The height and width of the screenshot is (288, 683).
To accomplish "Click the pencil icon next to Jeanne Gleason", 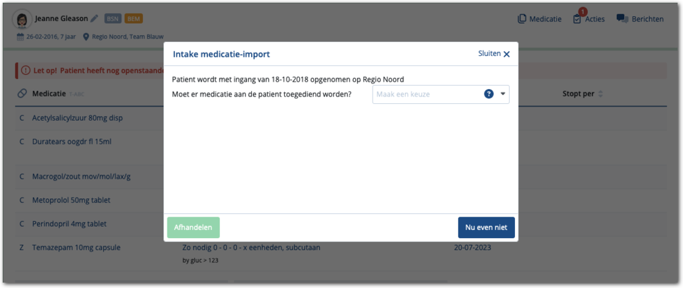I will tap(94, 19).
